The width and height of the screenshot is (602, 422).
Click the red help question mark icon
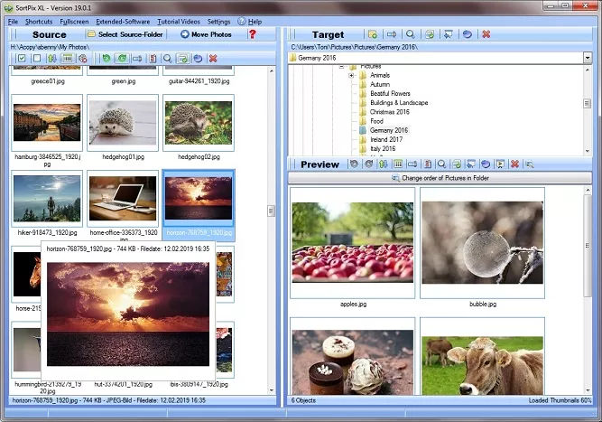(253, 34)
